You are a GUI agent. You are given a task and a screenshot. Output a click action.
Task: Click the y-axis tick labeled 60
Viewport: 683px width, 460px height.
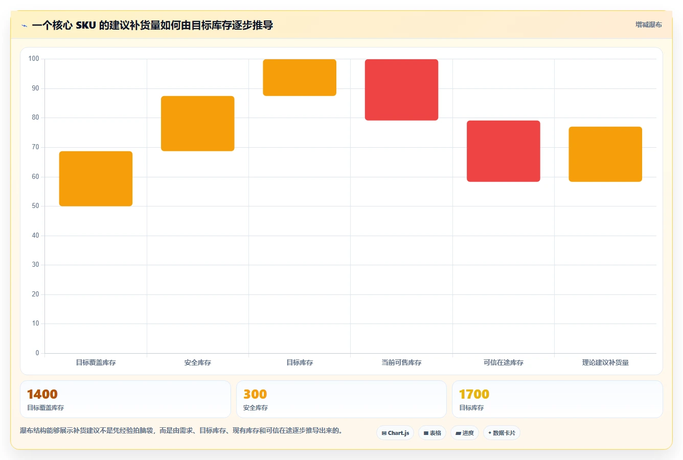click(x=35, y=177)
